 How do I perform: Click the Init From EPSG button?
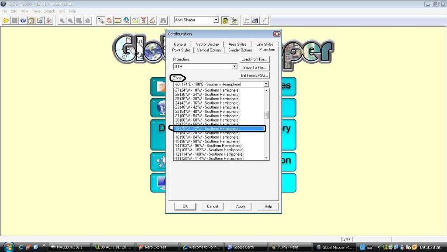tap(254, 75)
